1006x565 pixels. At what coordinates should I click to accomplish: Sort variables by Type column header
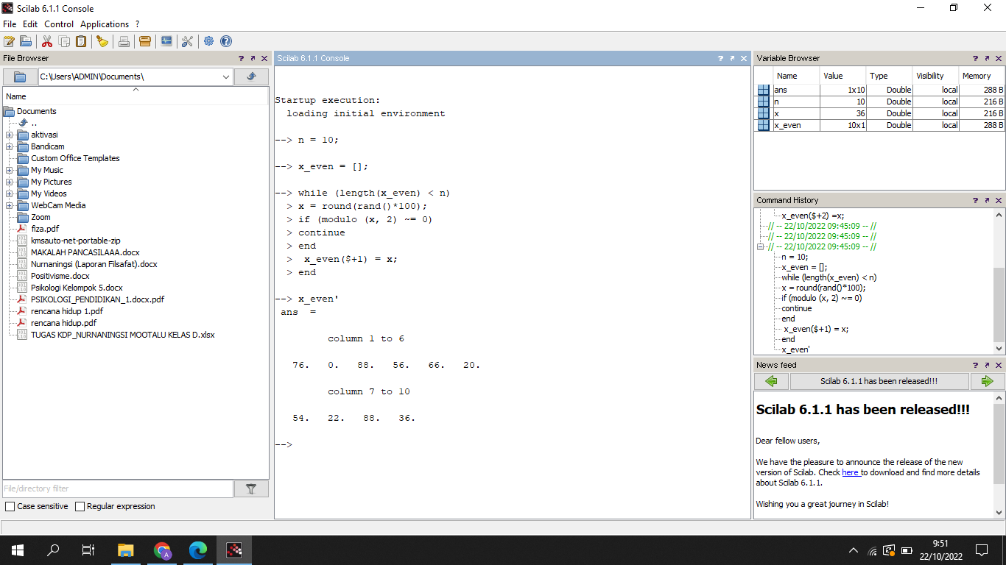click(x=887, y=76)
